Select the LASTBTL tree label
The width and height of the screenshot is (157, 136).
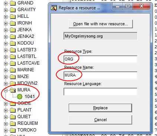[27, 56]
